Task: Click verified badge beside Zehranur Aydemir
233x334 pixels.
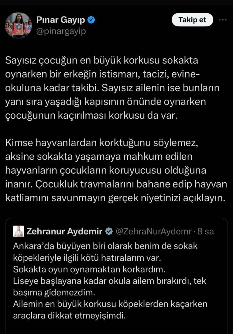Action: pyautogui.click(x=109, y=231)
